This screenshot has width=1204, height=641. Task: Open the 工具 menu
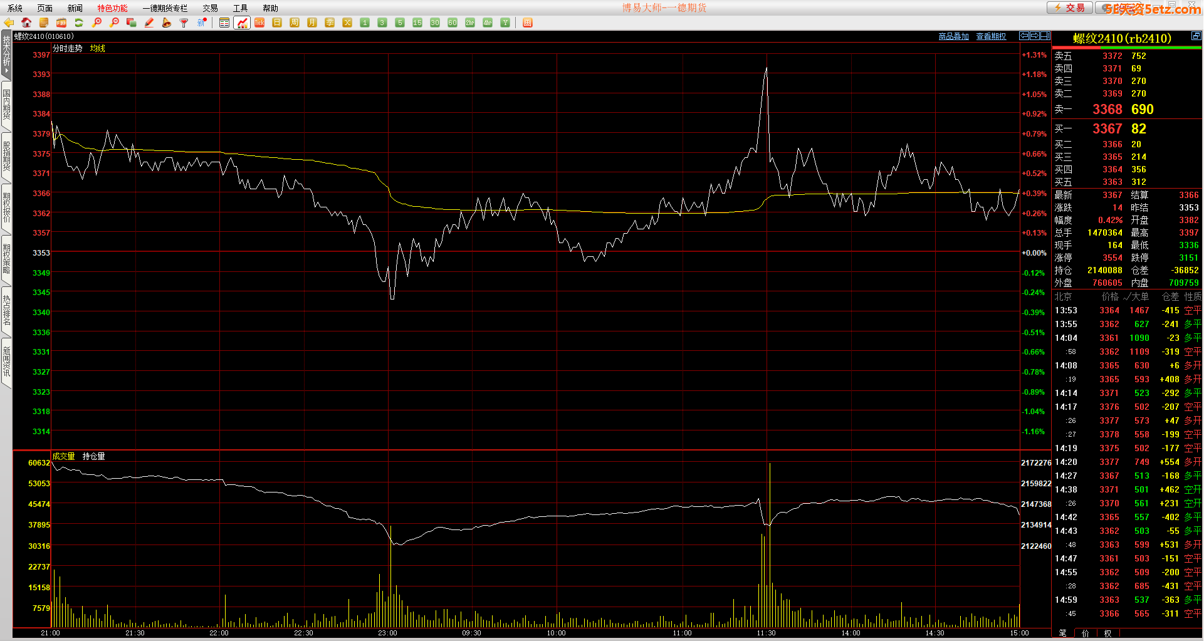pos(240,8)
